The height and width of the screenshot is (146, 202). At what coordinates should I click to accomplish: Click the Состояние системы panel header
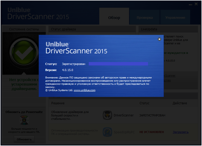pyautogui.click(x=24, y=29)
